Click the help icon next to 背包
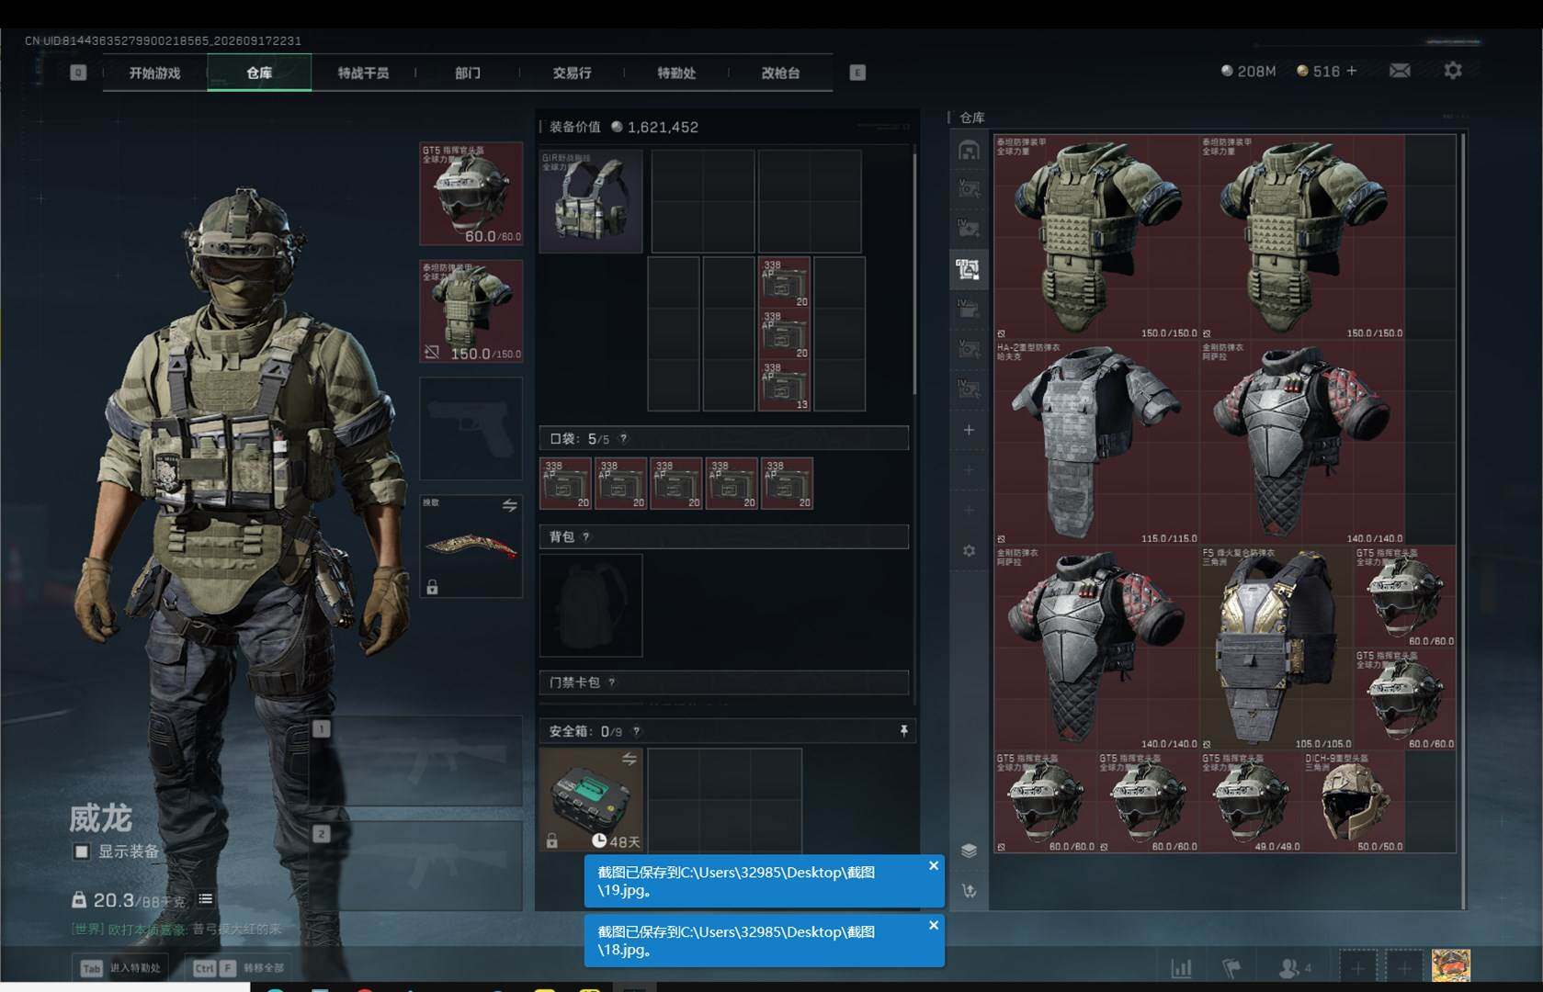The width and height of the screenshot is (1543, 992). (585, 536)
